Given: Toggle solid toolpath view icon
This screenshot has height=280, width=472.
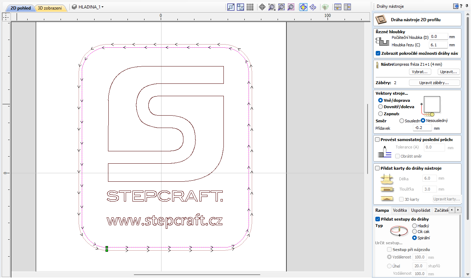Looking at the screenshot, I should pyautogui.click(x=313, y=7).
